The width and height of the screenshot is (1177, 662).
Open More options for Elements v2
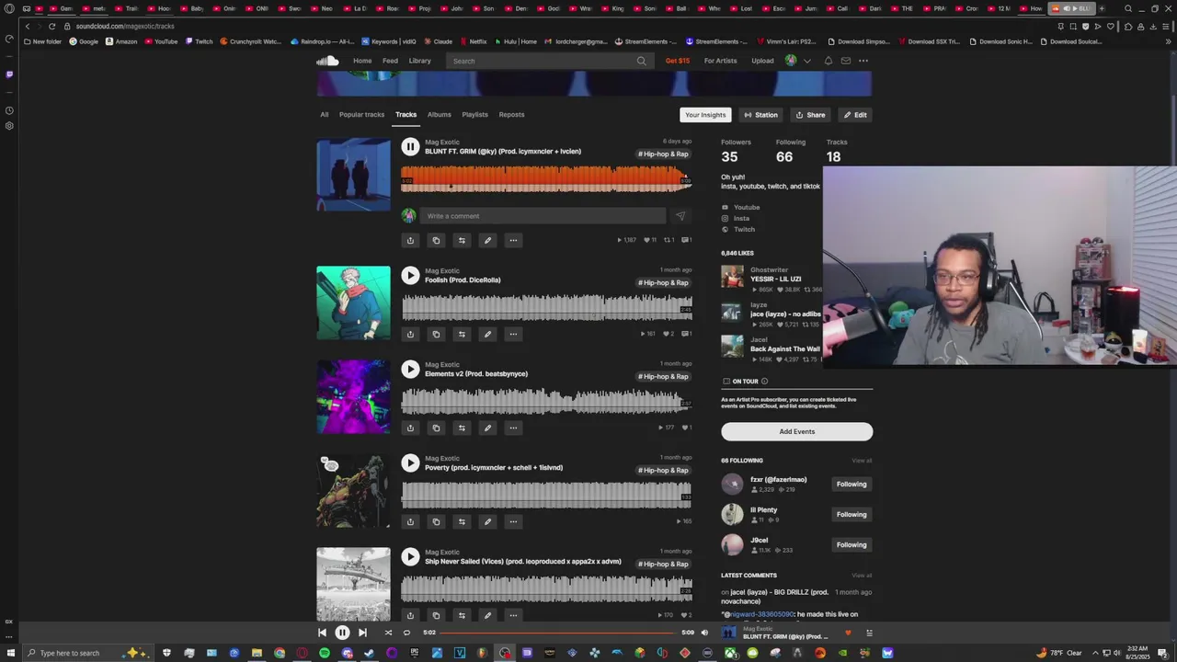click(x=513, y=428)
